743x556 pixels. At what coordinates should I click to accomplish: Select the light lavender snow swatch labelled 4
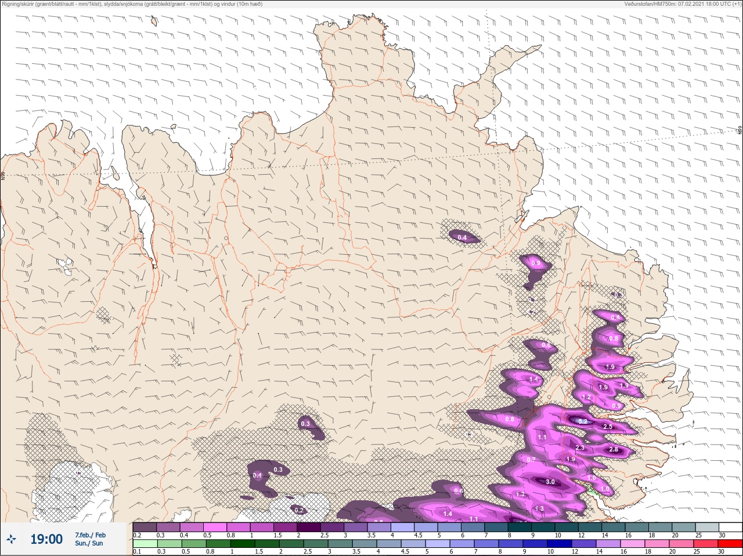[402, 526]
